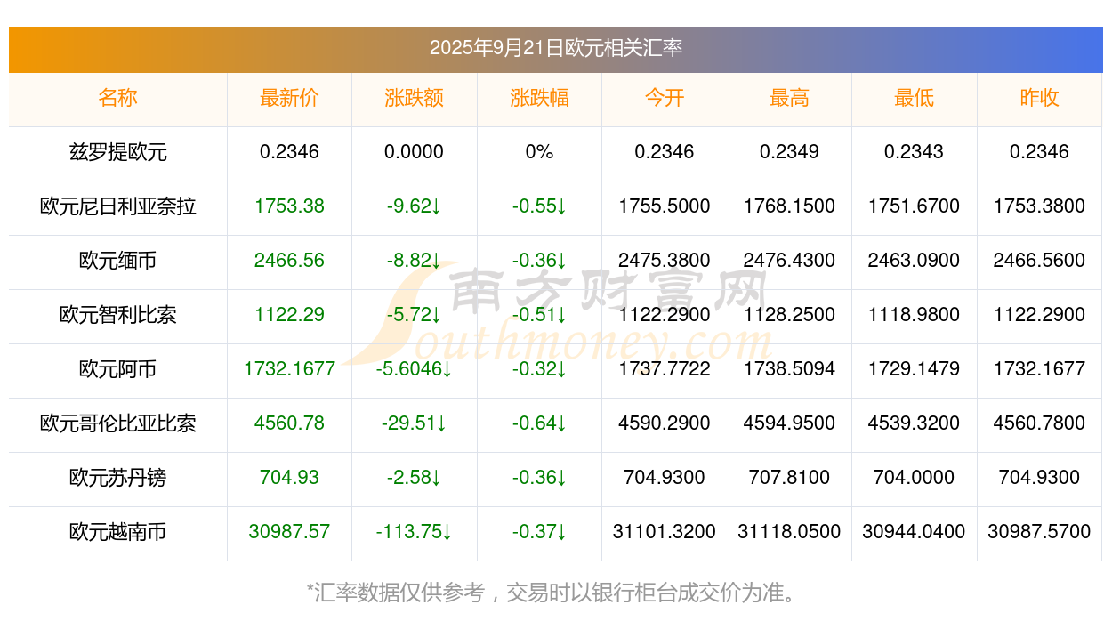Screen dimensions: 1112x621
Task: Click low value 2463.0900
Action: tap(914, 261)
